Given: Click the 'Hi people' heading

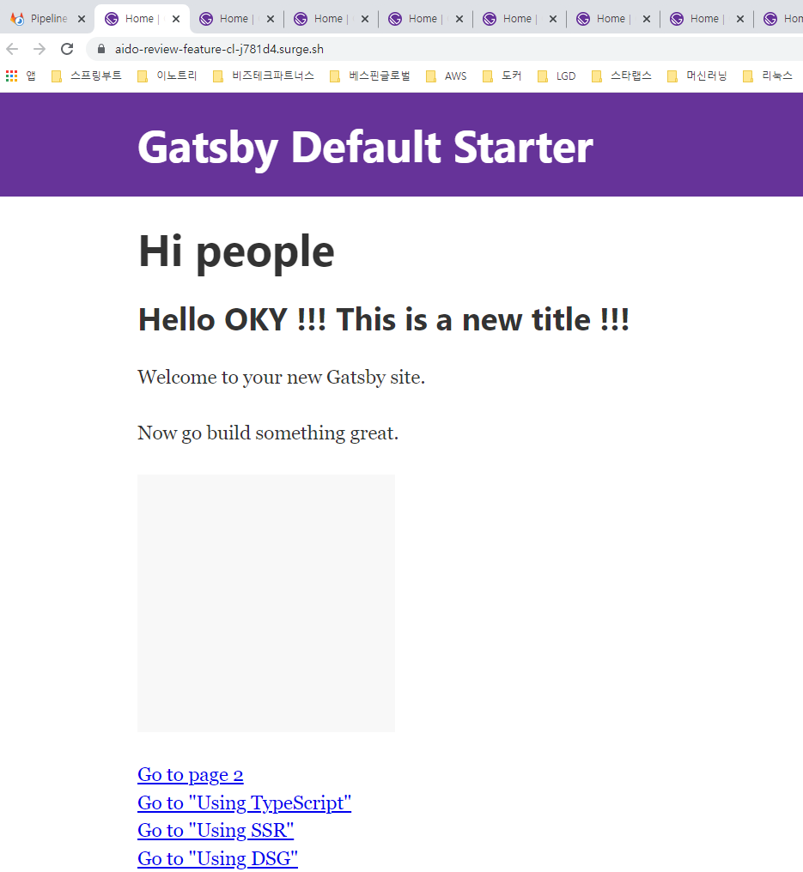Looking at the screenshot, I should click(236, 251).
